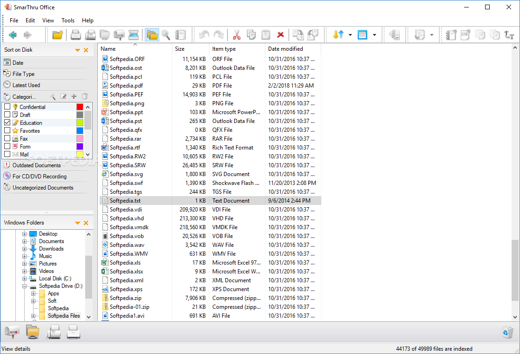Check the Favorites category checkbox
The width and height of the screenshot is (520, 354).
7,130
